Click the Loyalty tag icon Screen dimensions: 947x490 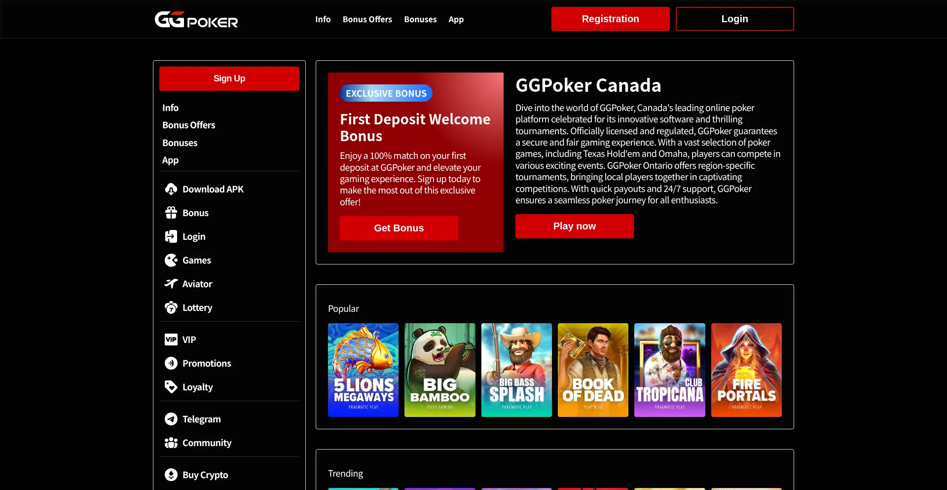[x=171, y=387]
